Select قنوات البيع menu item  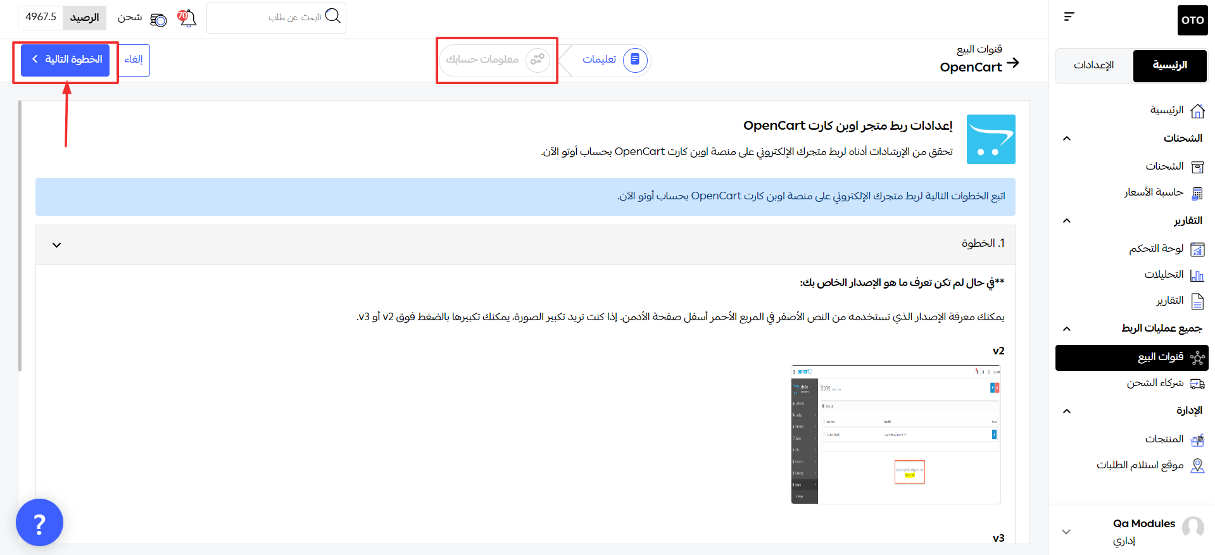click(1132, 358)
